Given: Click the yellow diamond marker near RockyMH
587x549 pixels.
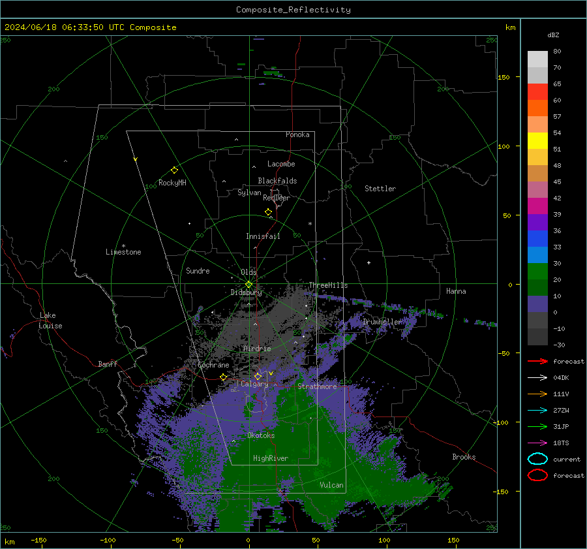Looking at the screenshot, I should (x=174, y=170).
